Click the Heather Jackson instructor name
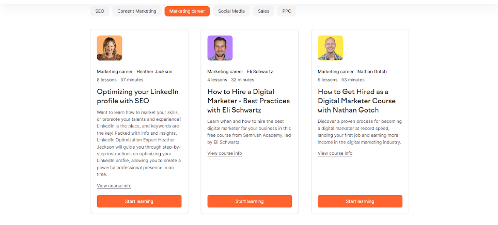 [x=154, y=72]
